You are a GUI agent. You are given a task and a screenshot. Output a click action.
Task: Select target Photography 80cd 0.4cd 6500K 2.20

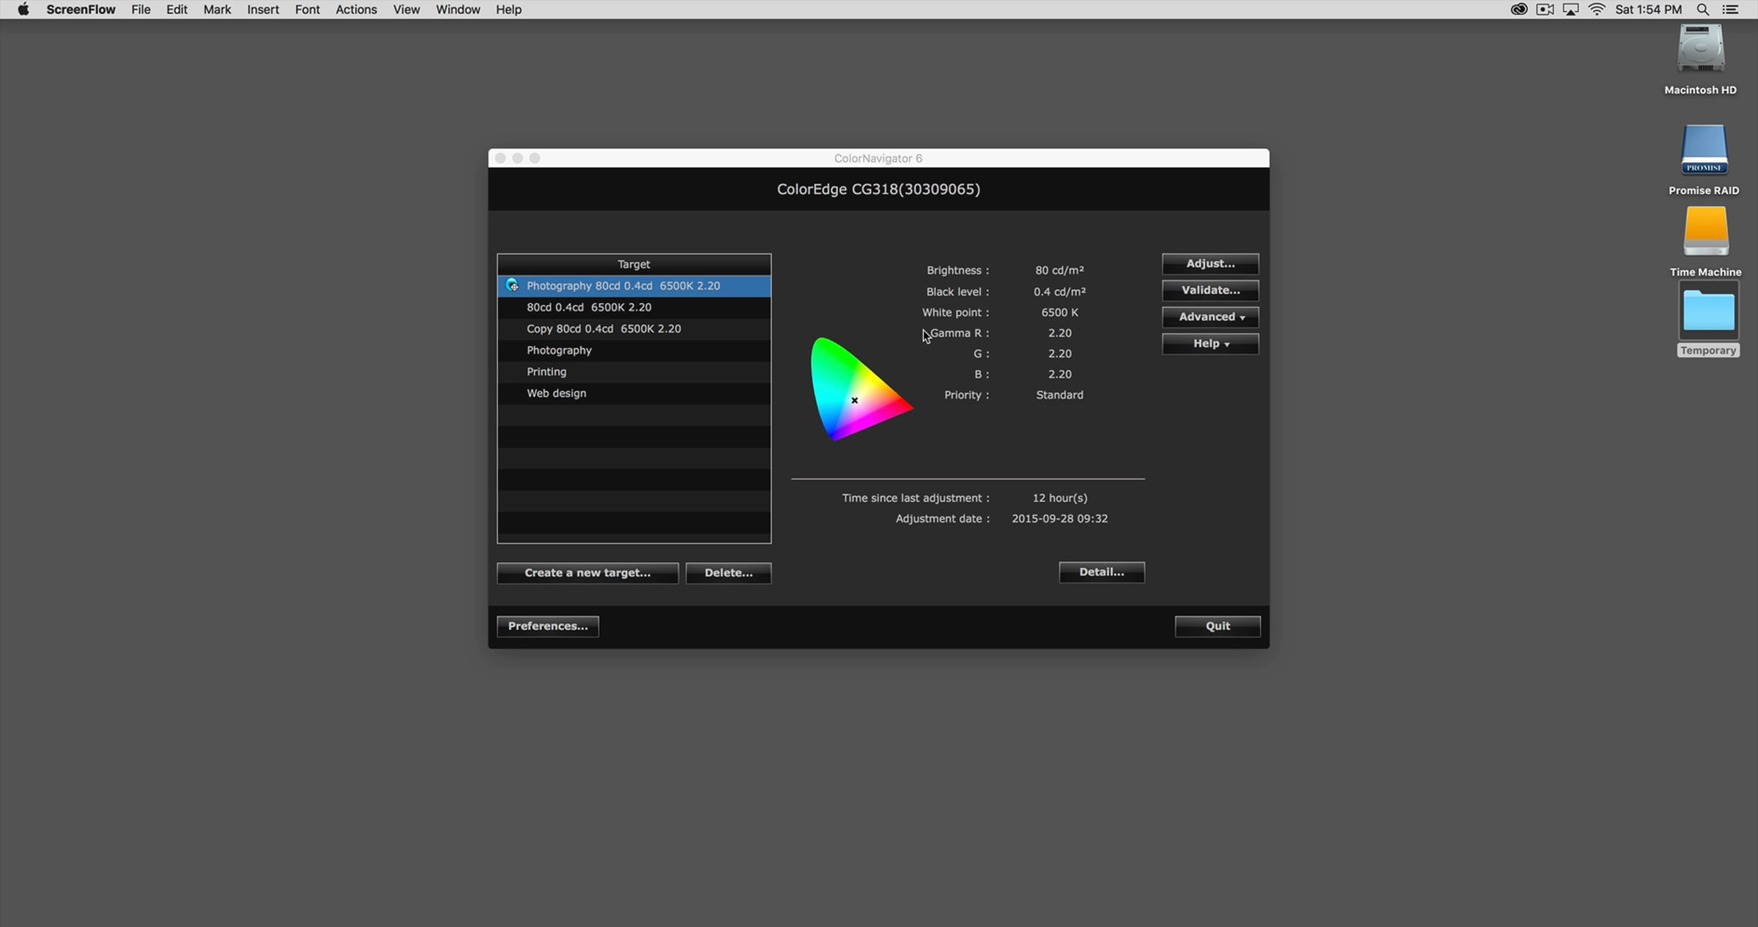634,286
